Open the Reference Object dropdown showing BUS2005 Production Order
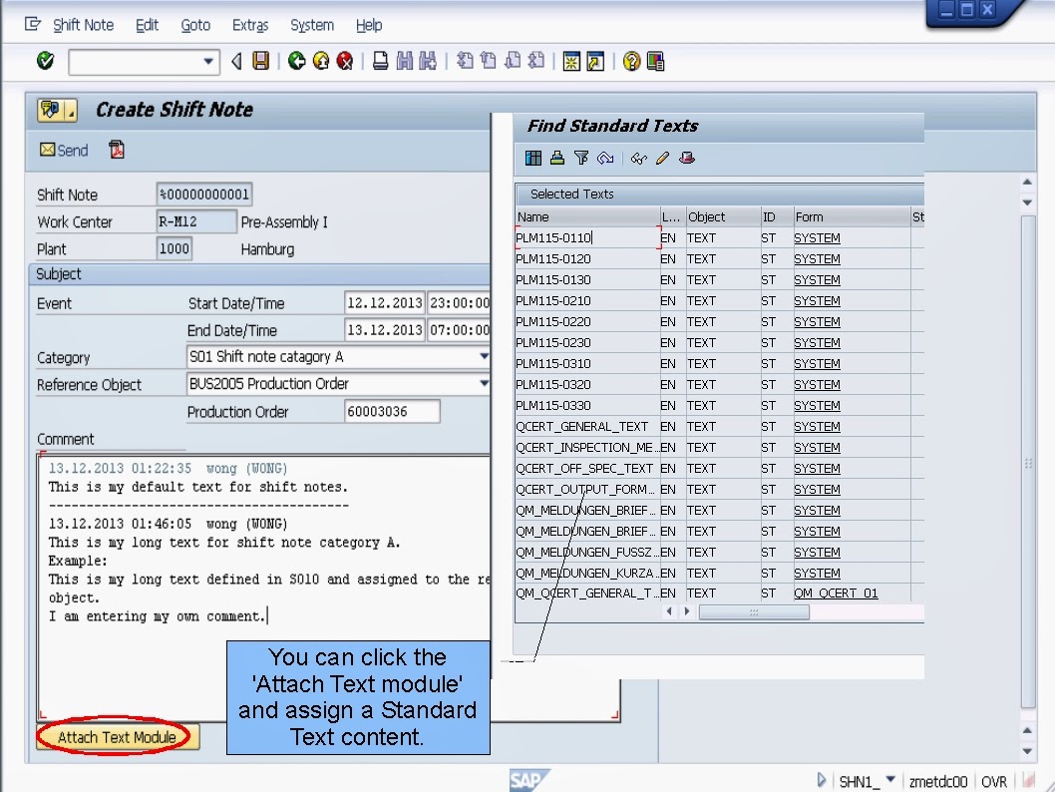Viewport: 1055px width, 792px height. coord(483,384)
